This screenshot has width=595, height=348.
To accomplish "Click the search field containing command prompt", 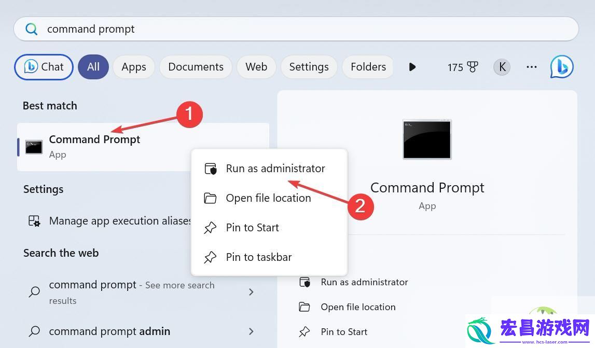I will point(296,29).
